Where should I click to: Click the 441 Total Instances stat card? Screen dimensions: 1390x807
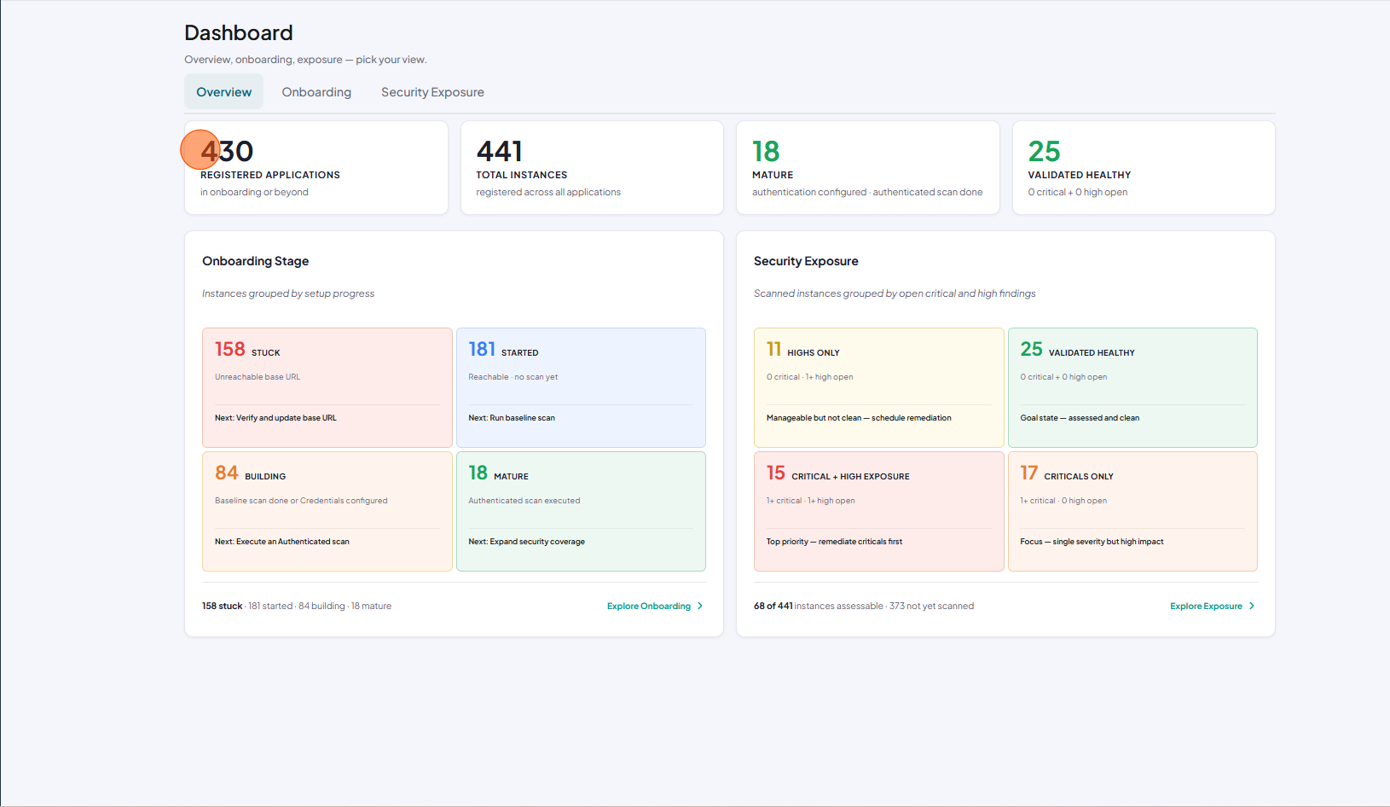tap(592, 168)
